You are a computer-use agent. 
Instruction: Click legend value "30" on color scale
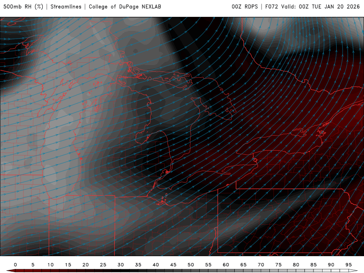pyautogui.click(x=121, y=265)
